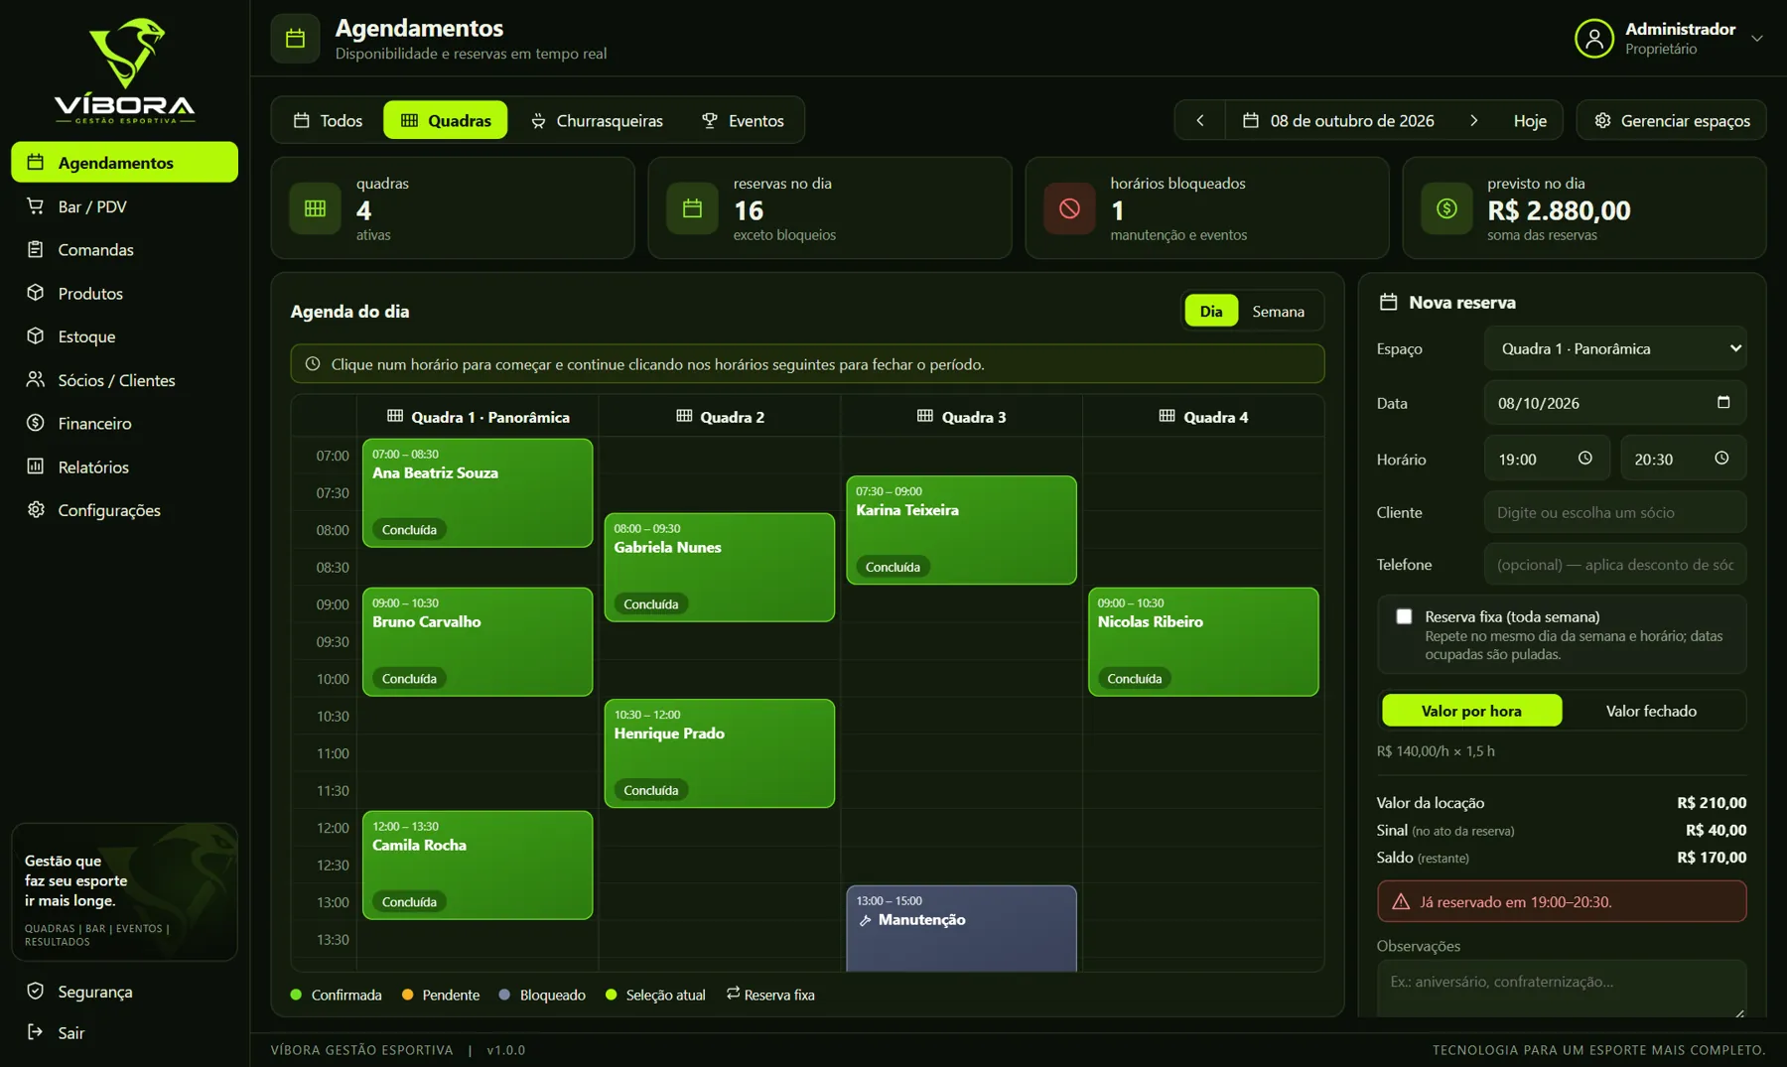Screen dimensions: 1787x1067
Task: Advance to next day arrow
Action: [1474, 120]
